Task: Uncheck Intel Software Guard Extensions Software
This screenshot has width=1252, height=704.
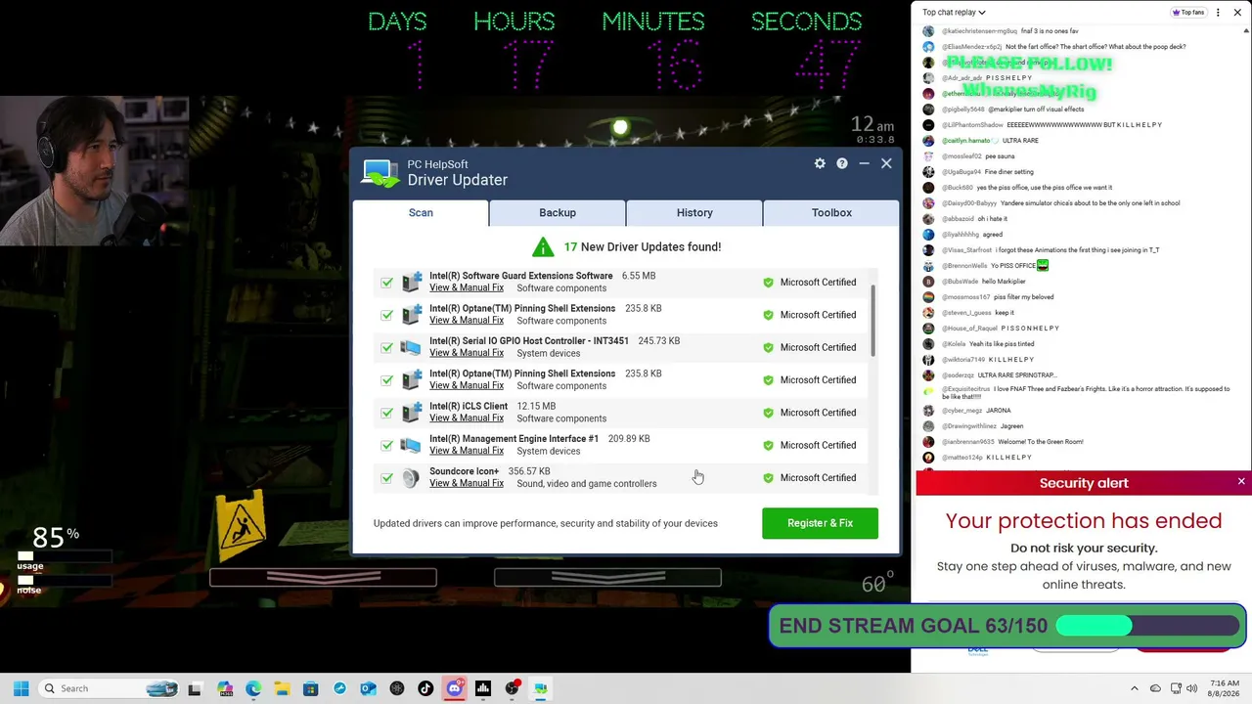Action: (387, 283)
